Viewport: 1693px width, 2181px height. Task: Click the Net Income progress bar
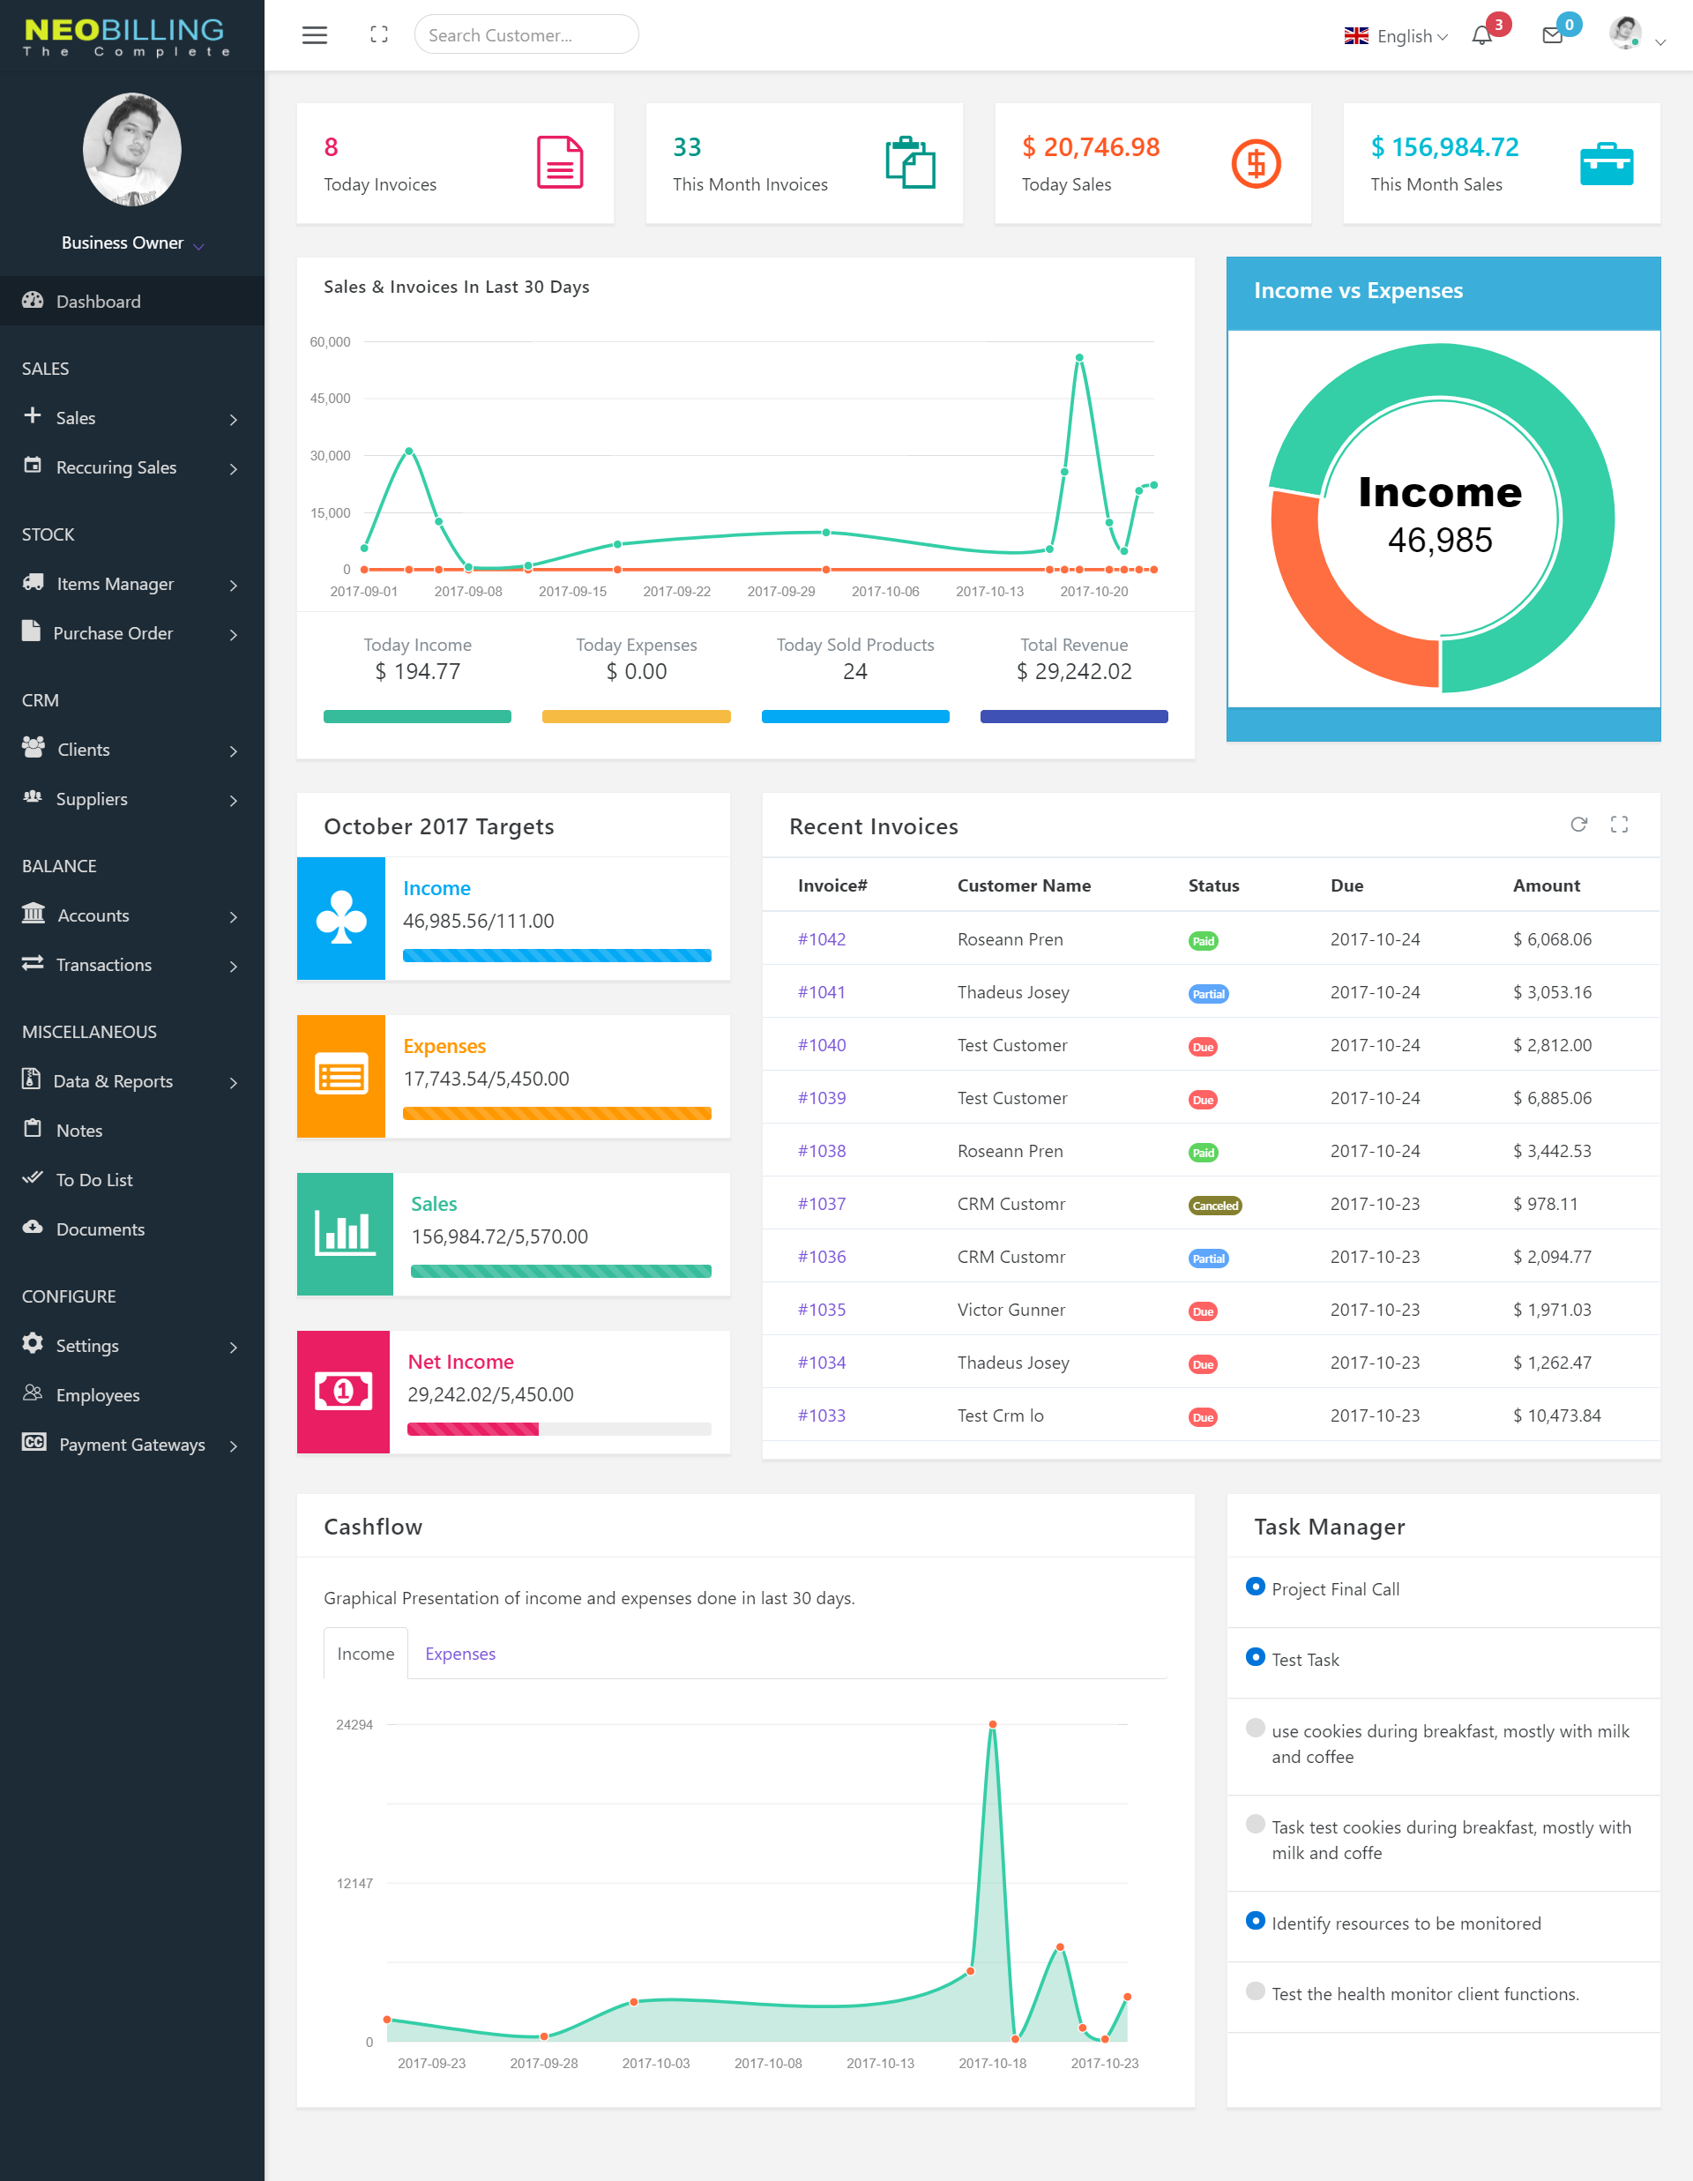(x=559, y=1429)
